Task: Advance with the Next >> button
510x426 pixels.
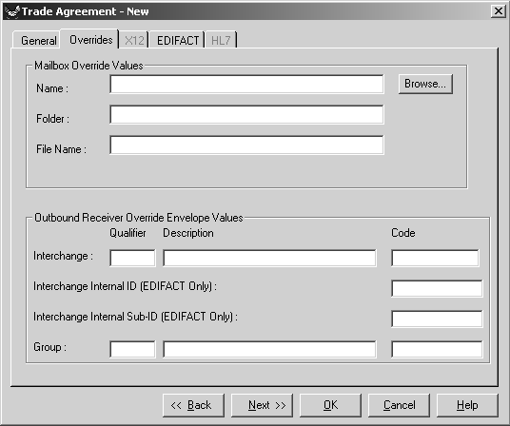Action: click(x=262, y=405)
